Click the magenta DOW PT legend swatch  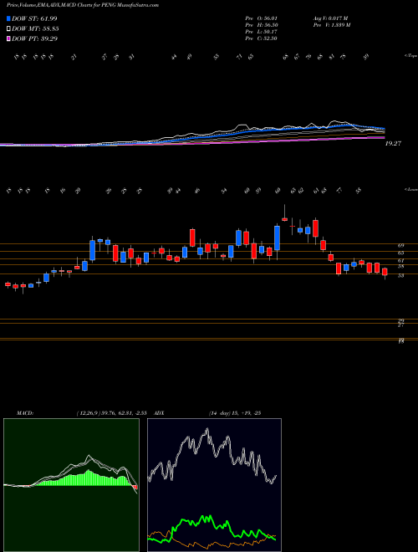[x=9, y=38]
